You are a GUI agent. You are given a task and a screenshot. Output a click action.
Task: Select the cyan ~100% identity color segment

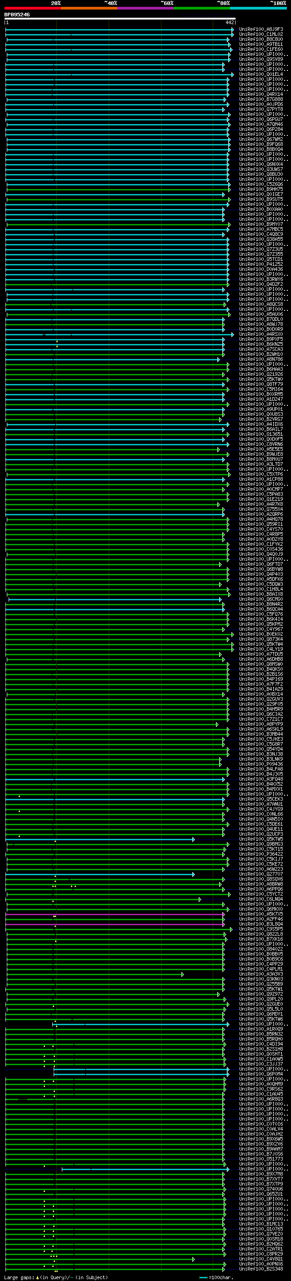[259, 8]
